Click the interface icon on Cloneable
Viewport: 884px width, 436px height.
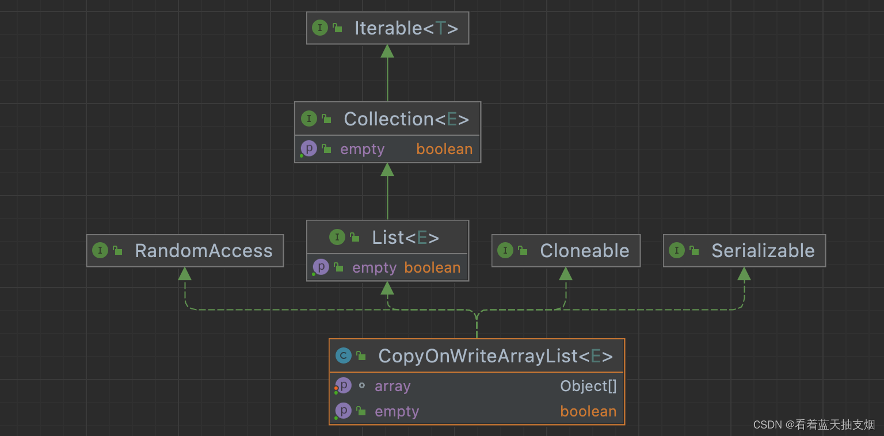coord(505,250)
